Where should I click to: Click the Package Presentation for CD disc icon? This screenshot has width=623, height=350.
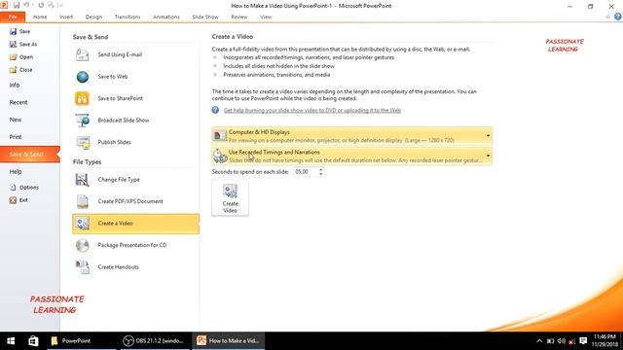82,245
